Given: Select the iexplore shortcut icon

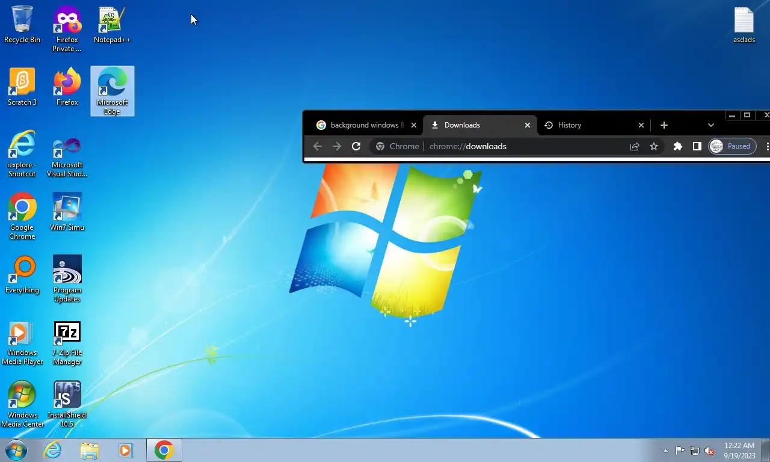Looking at the screenshot, I should click(x=22, y=154).
